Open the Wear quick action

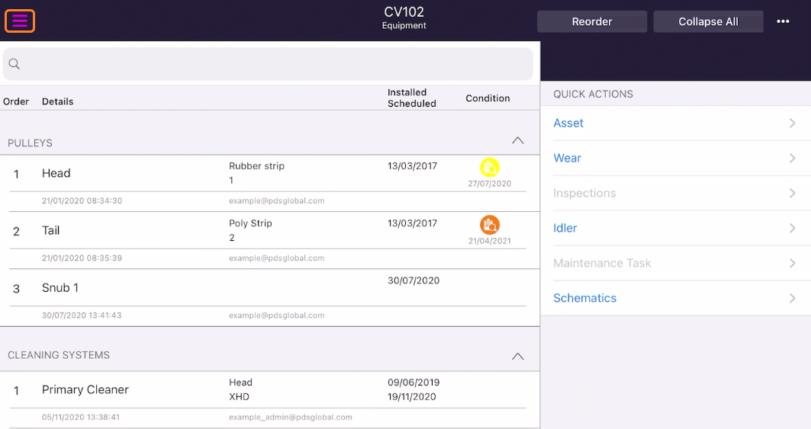coord(675,158)
